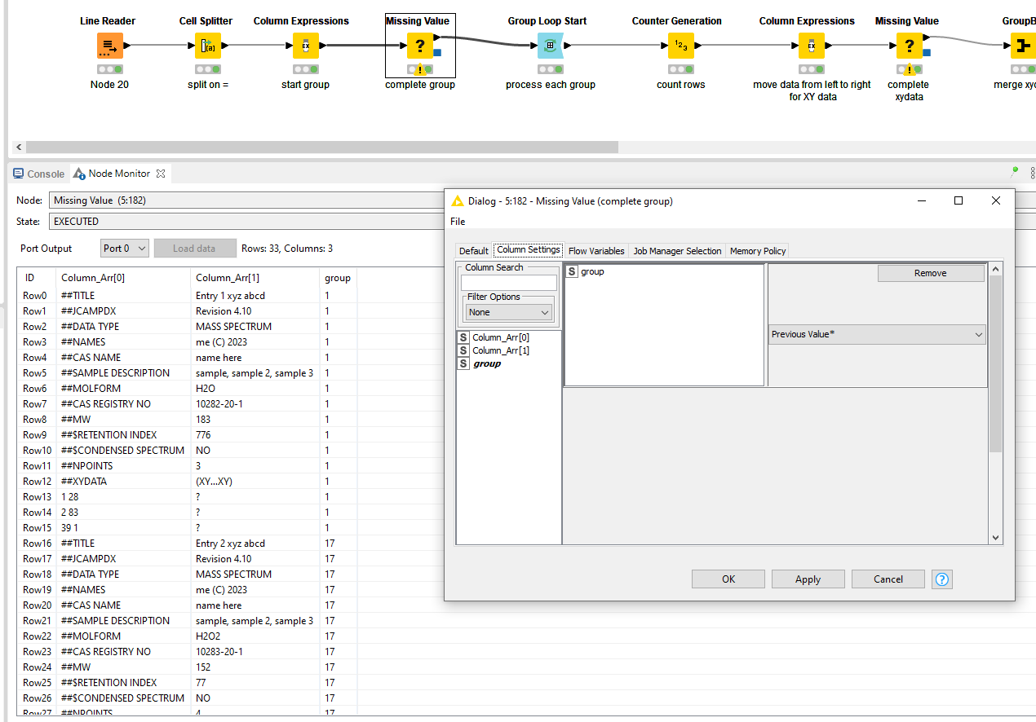
Task: Click the help question mark icon
Action: 942,579
